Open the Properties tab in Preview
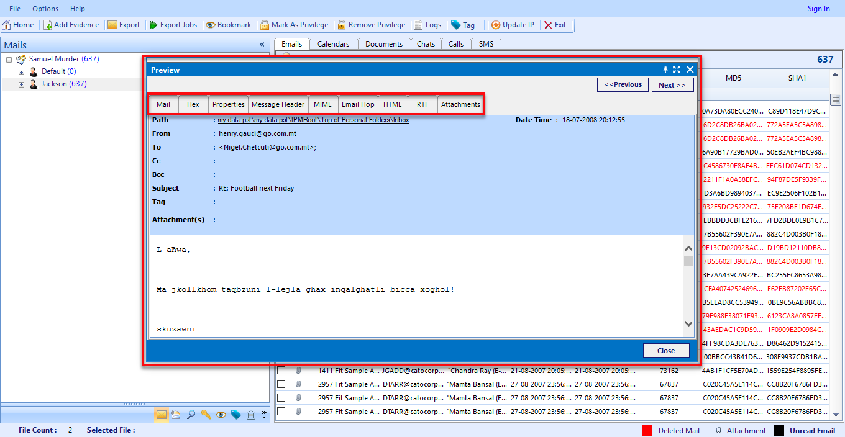The image size is (845, 437). click(x=229, y=104)
